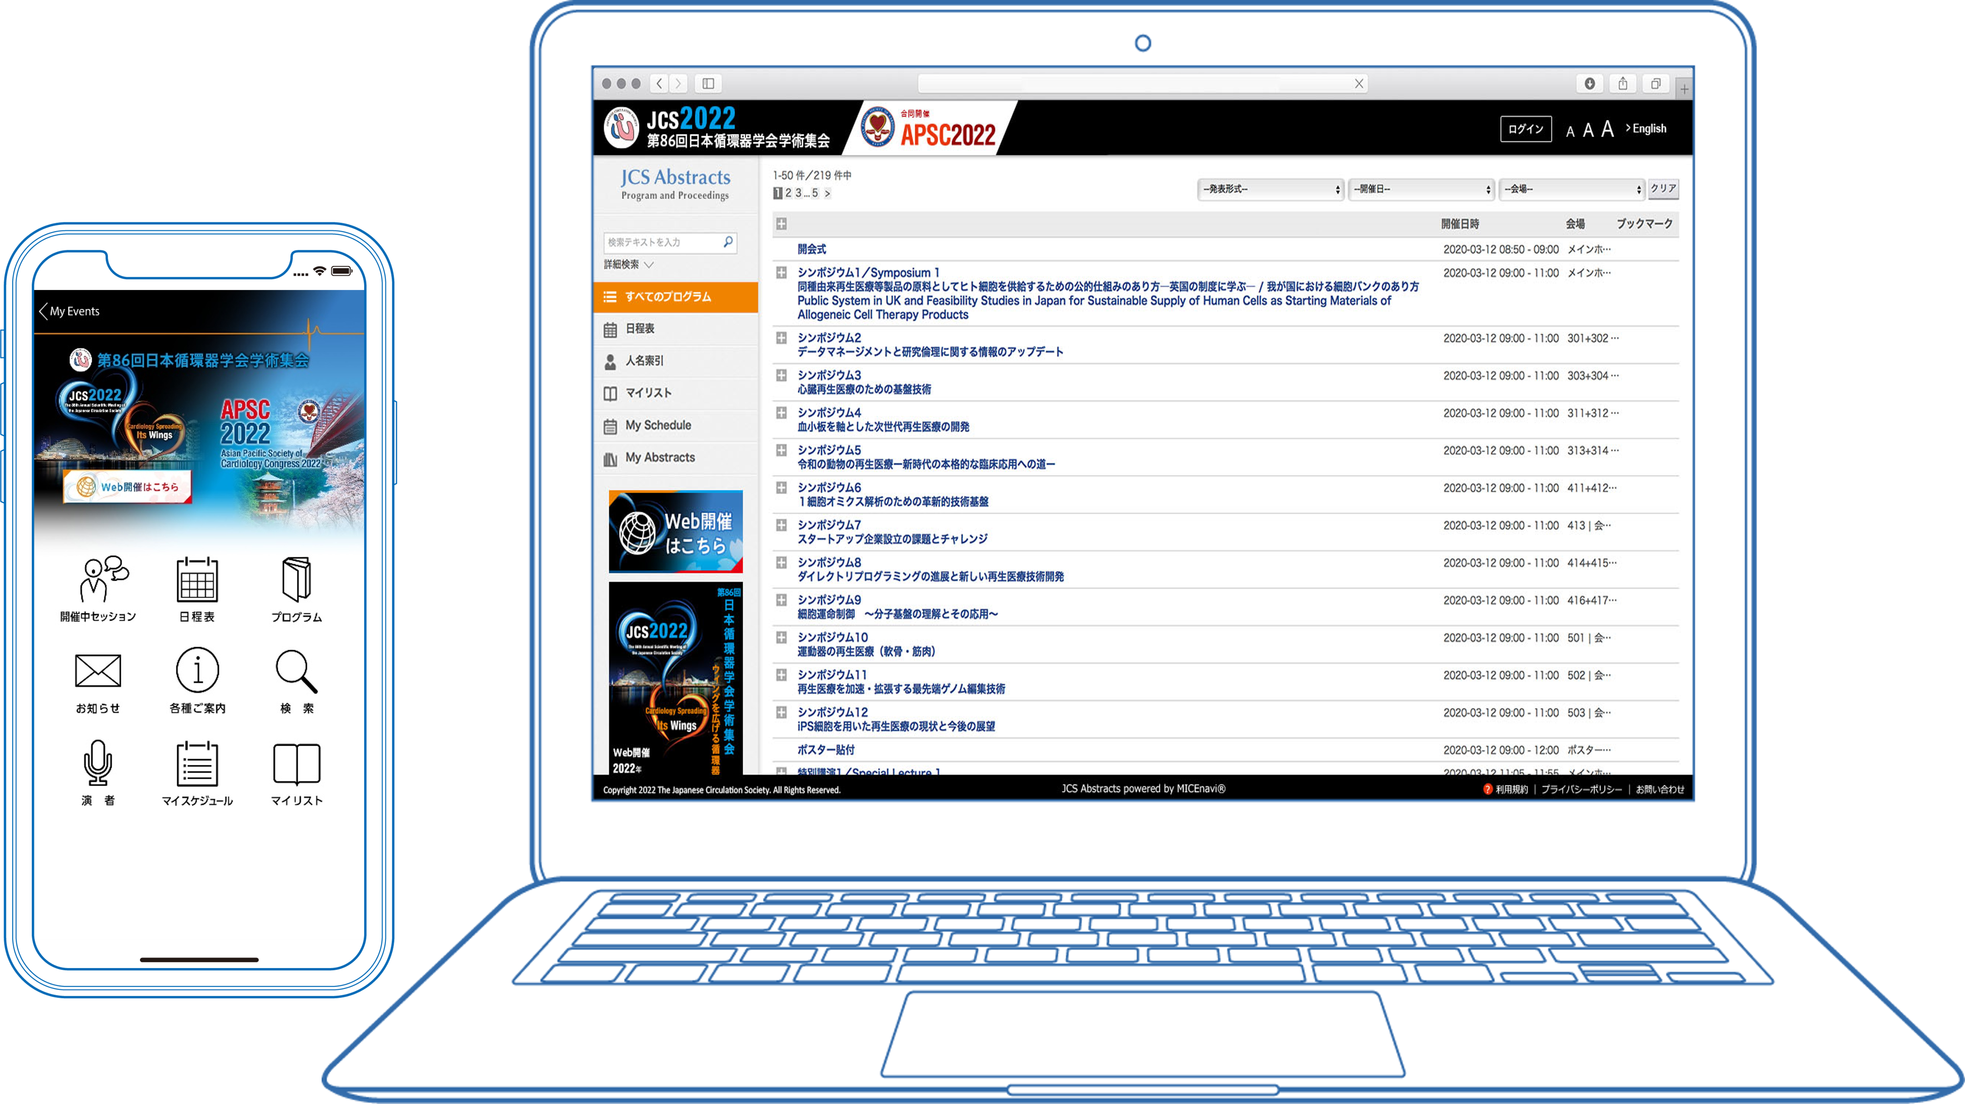Open sidebar menu item 日程表
Image resolution: width=1965 pixels, height=1104 pixels.
tap(676, 329)
